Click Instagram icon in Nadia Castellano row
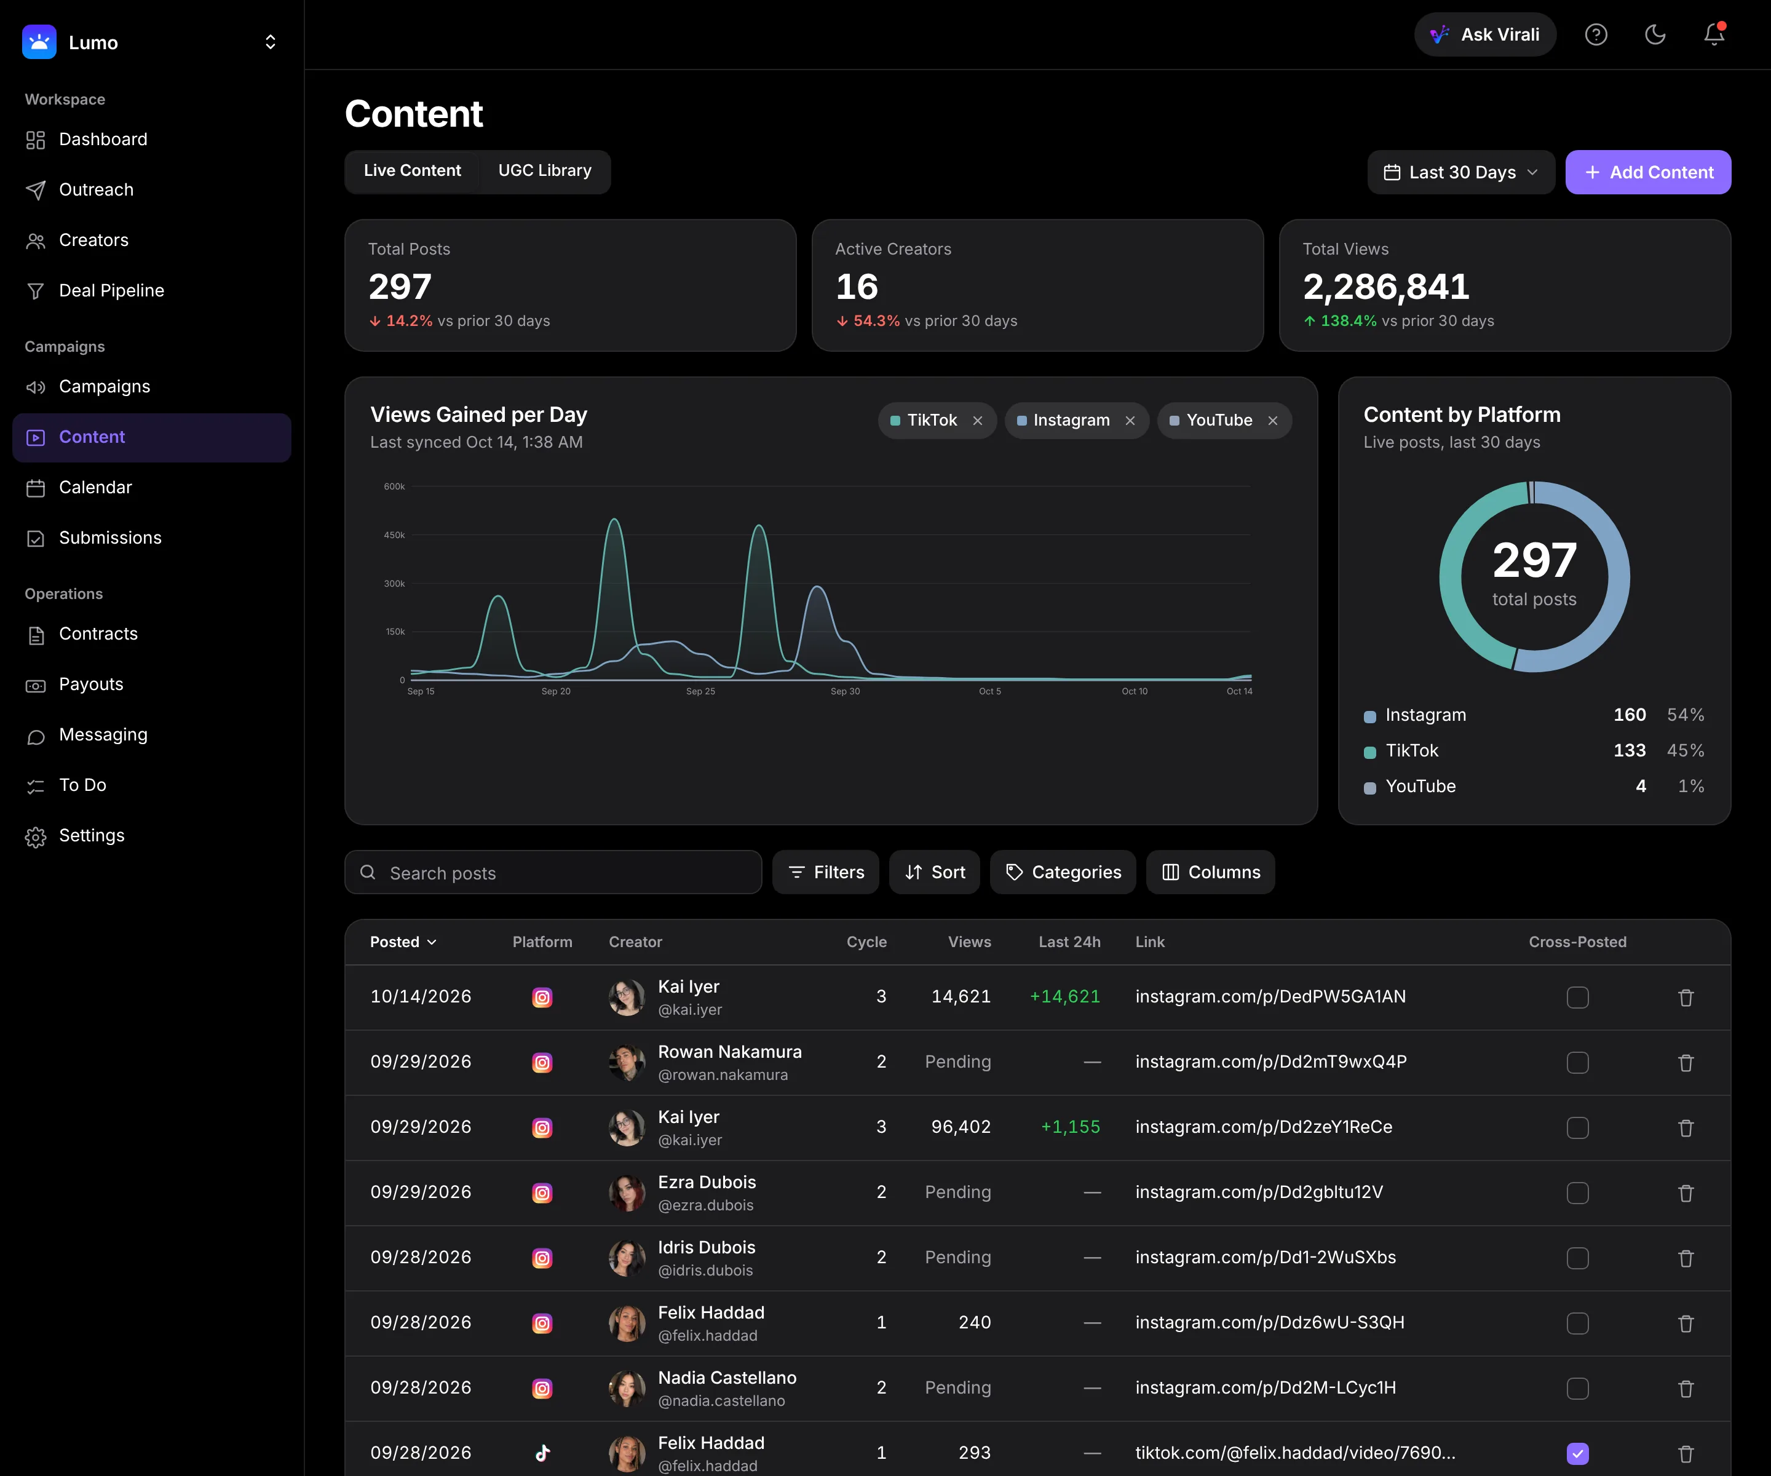The height and width of the screenshot is (1476, 1771). pos(542,1388)
